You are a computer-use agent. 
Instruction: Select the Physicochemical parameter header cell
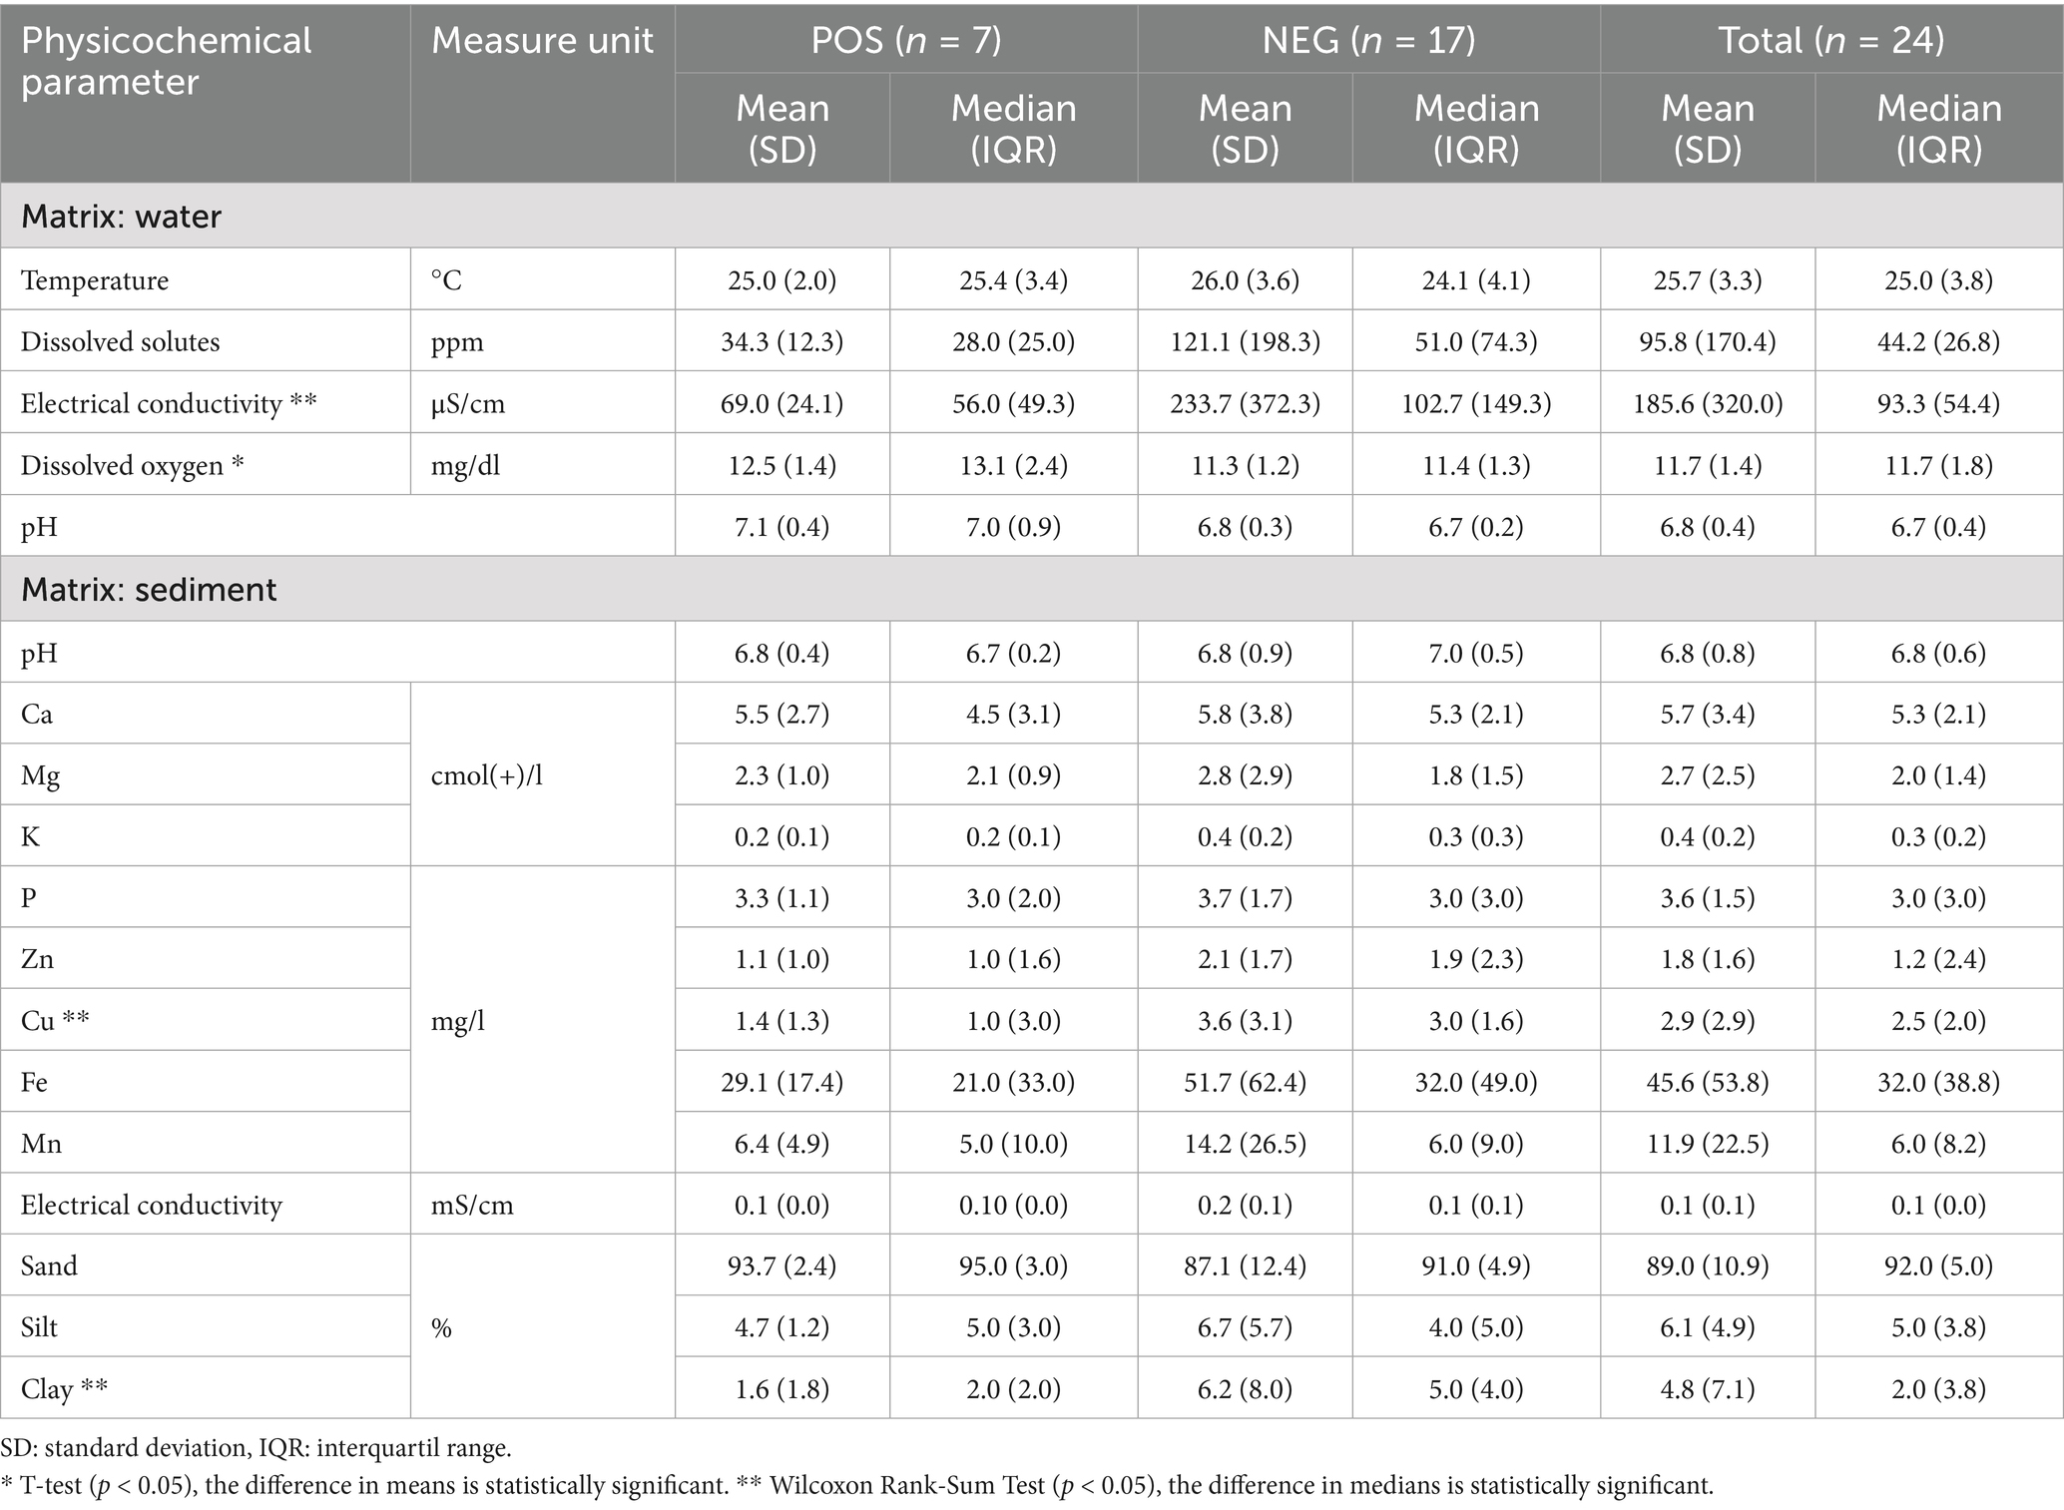tap(166, 61)
